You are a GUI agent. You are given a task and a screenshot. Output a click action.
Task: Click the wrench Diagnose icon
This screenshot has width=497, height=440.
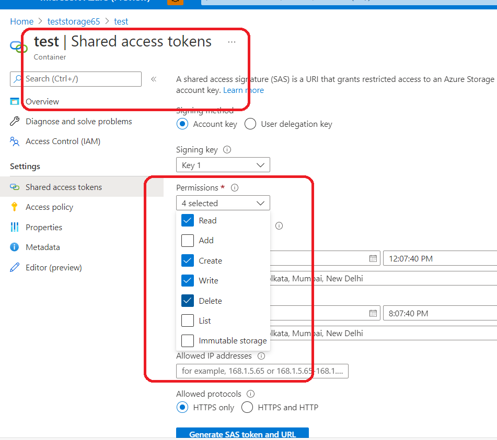[x=15, y=121]
